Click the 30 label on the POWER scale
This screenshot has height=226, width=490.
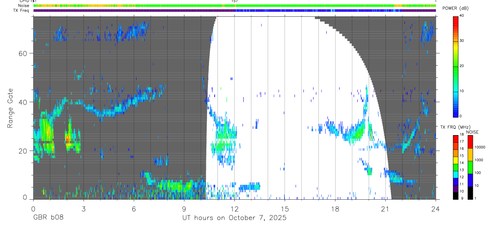462,41
